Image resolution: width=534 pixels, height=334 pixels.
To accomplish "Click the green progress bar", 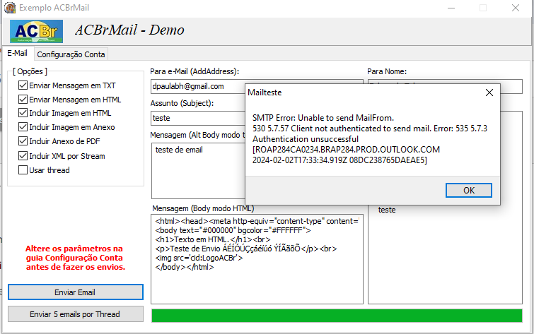I will point(337,316).
